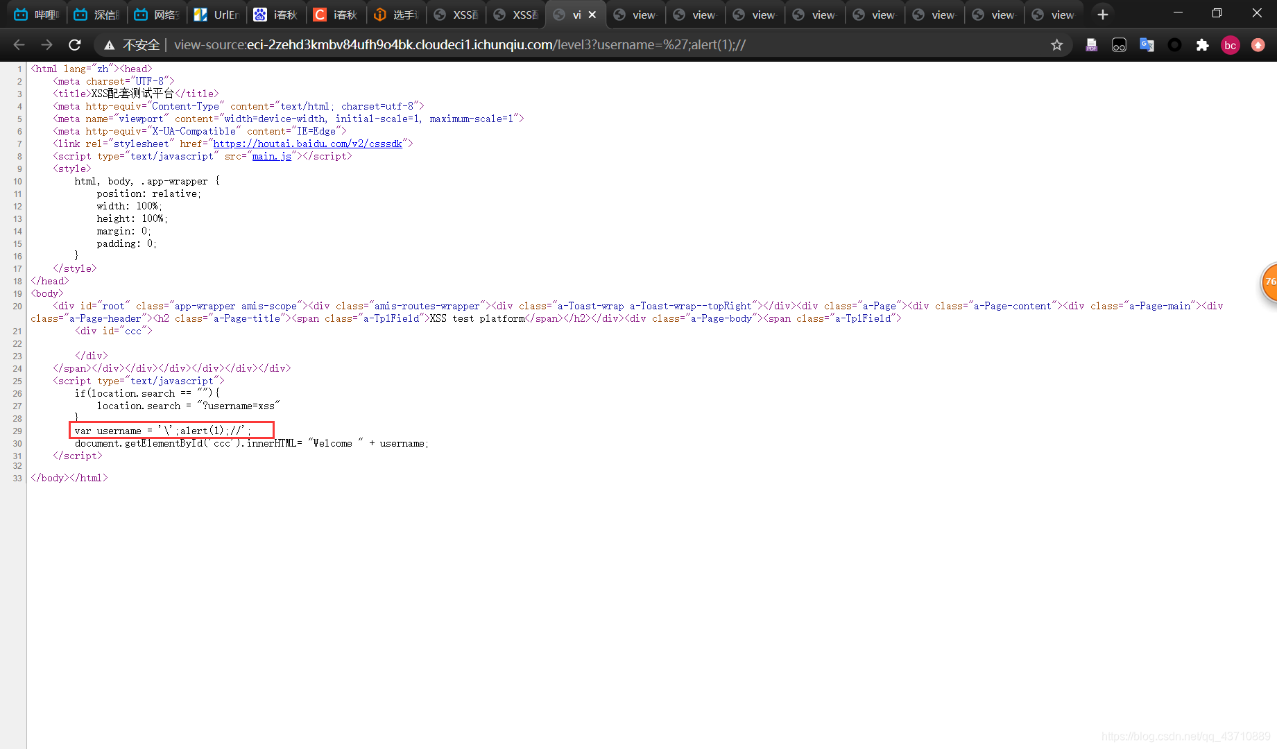Click the "position: relative;" CSS line
Image resolution: width=1277 pixels, height=749 pixels.
(149, 193)
